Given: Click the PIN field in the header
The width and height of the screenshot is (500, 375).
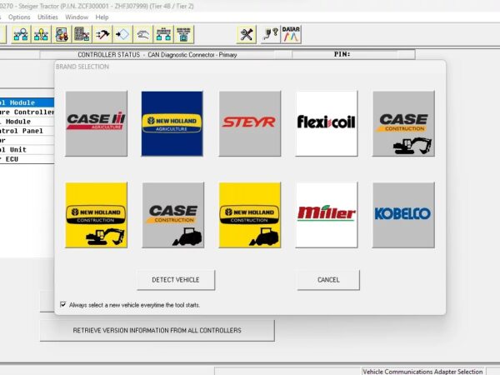Looking at the screenshot, I should point(353,54).
